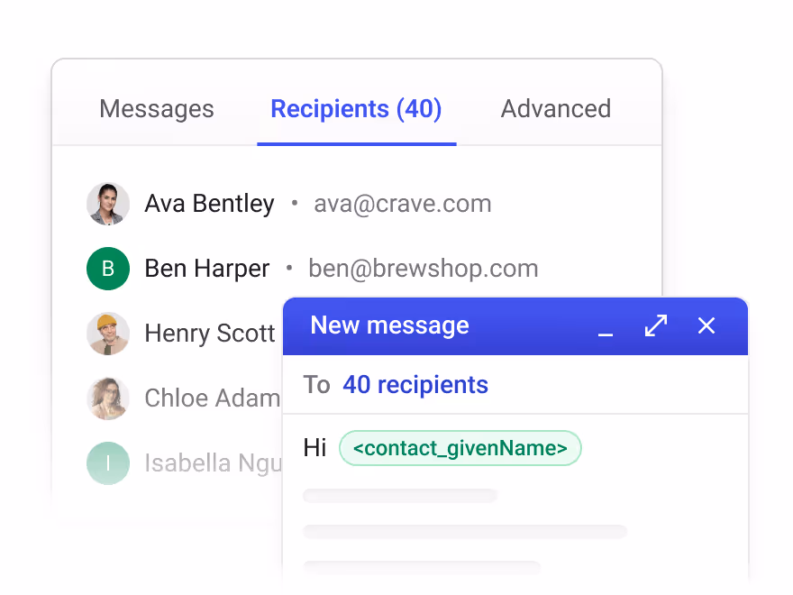Go to the Advanced tab
Image resolution: width=793 pixels, height=595 pixels.
[556, 108]
